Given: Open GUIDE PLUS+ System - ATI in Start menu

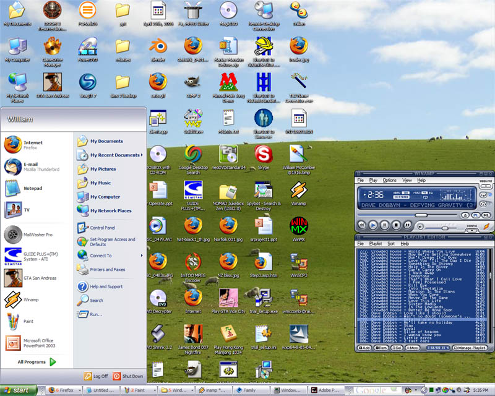Looking at the screenshot, I should click(35, 256).
